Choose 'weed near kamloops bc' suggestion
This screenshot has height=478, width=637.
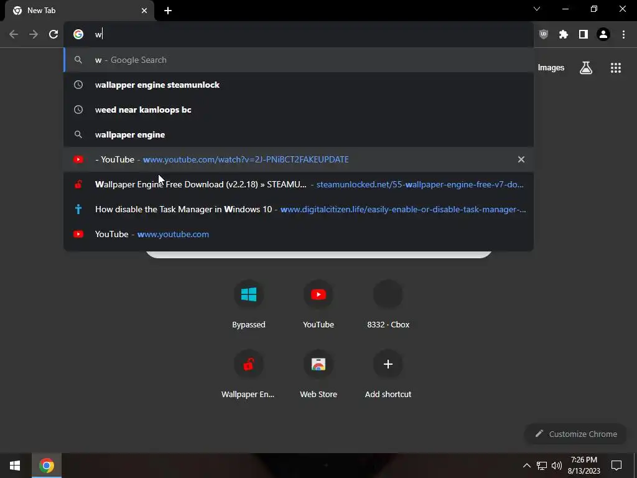point(299,110)
